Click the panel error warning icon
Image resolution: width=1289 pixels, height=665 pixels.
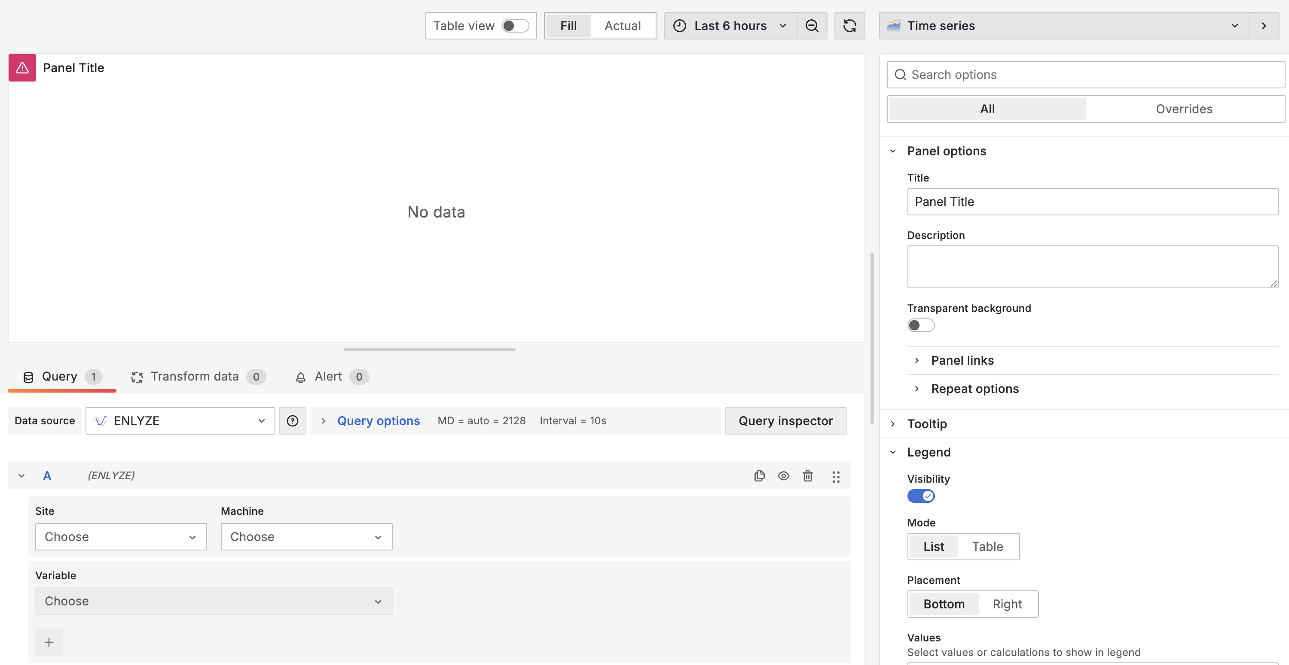[x=22, y=68]
